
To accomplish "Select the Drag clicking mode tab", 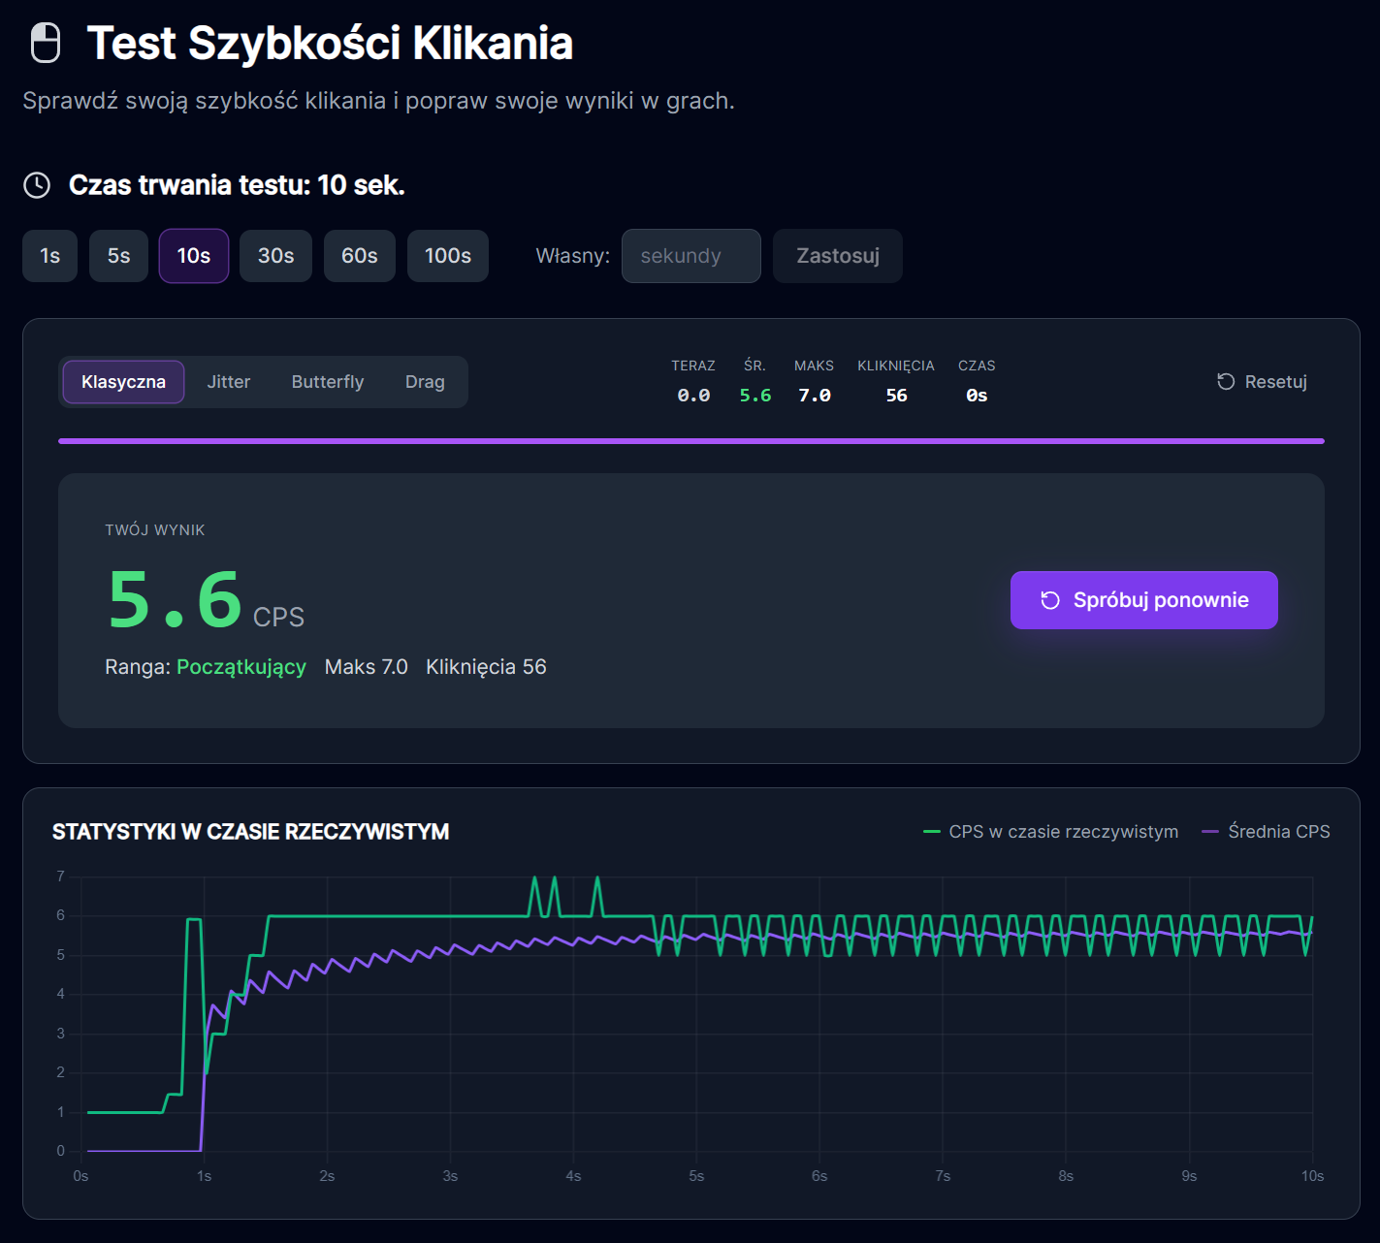I will [x=425, y=382].
